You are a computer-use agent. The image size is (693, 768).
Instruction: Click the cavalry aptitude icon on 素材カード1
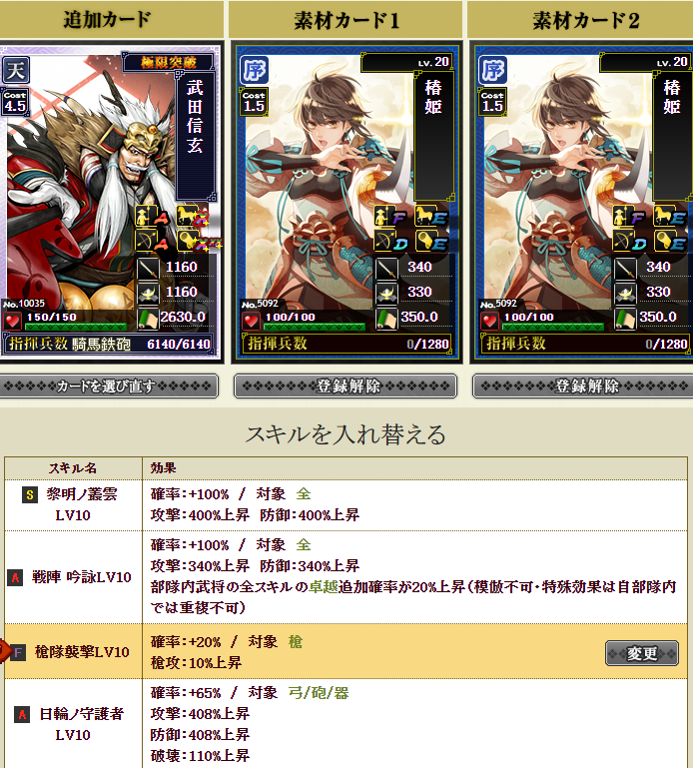(430, 216)
